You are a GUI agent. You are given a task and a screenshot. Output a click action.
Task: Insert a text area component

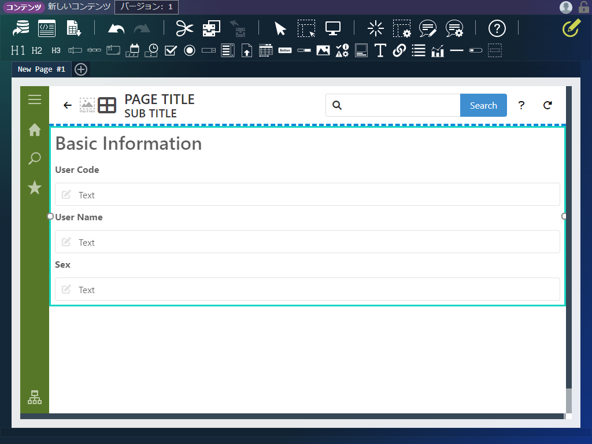(113, 50)
